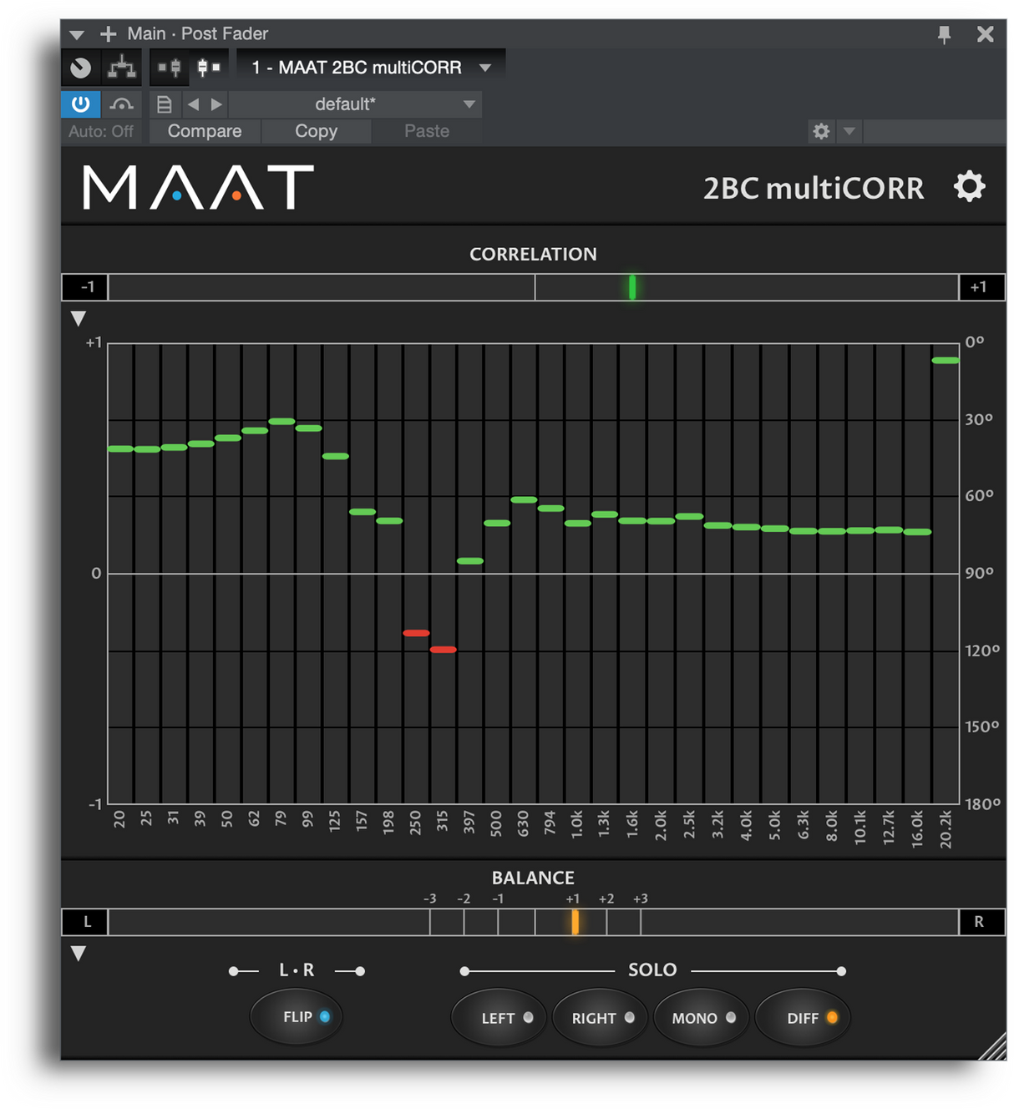Open the channel routing tree icon

pos(122,68)
